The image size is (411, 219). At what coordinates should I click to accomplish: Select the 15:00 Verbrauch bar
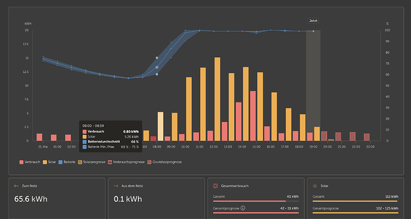(253, 116)
